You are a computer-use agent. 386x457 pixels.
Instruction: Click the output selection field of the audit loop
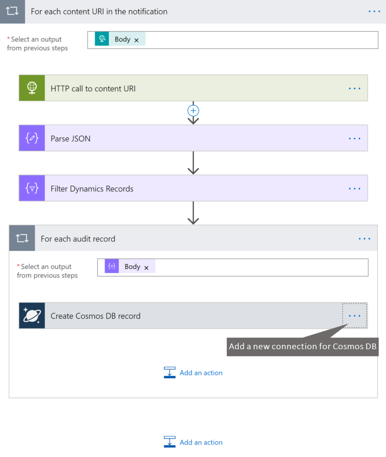pos(245,267)
